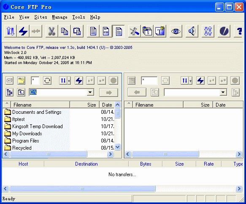The image size is (246, 204).
Task: Open the Help menu
Action: (95, 17)
